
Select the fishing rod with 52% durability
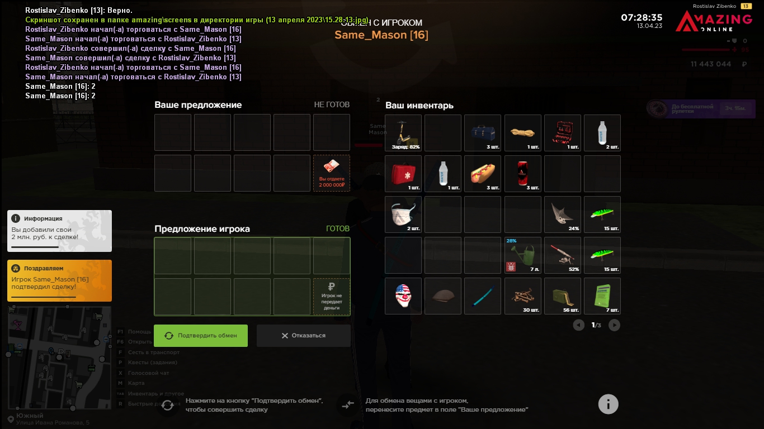coord(563,255)
